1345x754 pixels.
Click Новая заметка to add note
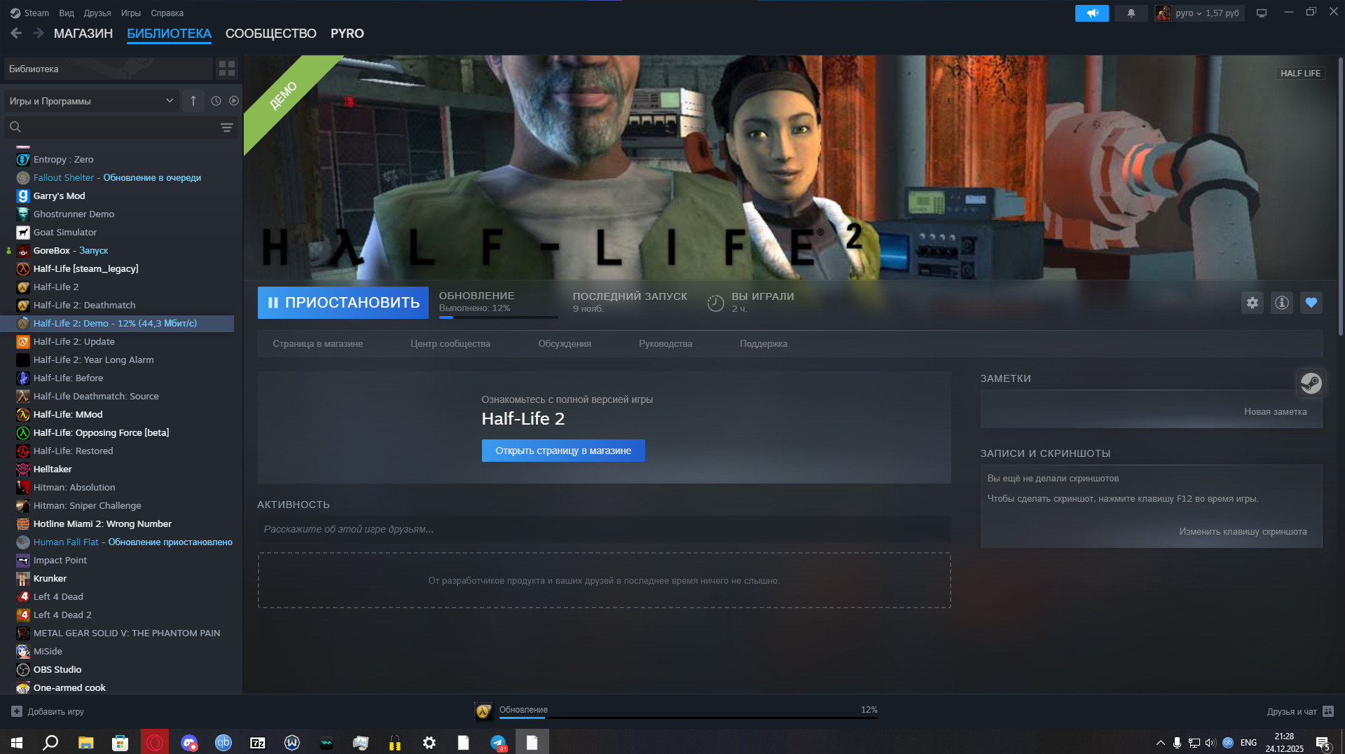[x=1276, y=412]
